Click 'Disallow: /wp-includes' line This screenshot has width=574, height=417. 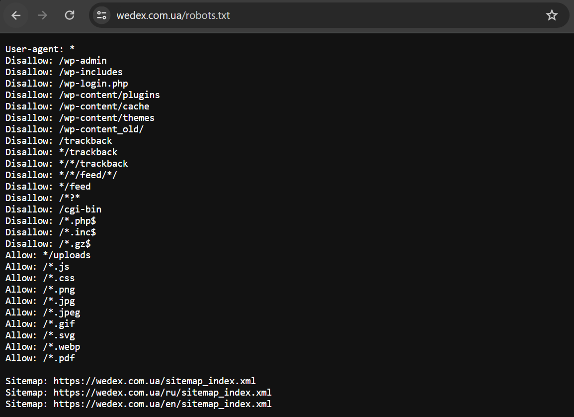pyautogui.click(x=64, y=72)
